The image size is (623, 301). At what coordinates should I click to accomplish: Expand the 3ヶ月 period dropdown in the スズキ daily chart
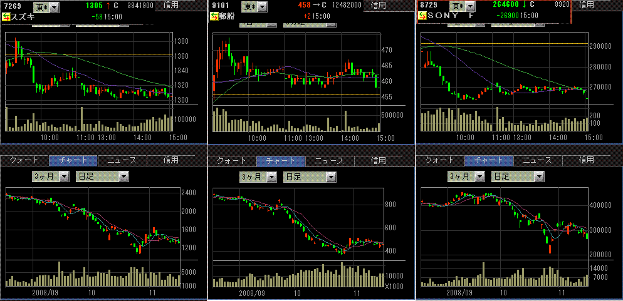pyautogui.click(x=51, y=176)
